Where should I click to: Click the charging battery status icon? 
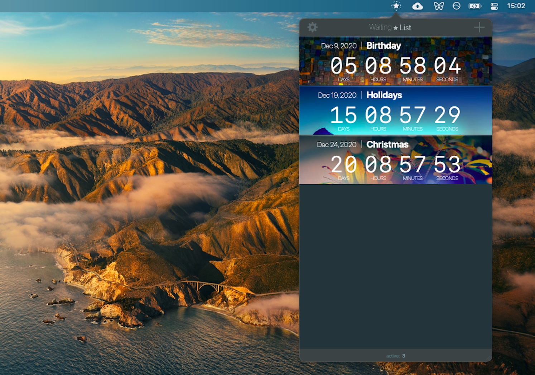tap(475, 6)
